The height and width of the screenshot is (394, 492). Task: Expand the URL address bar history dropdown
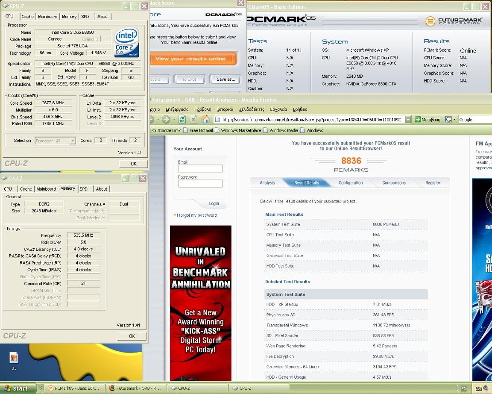click(408, 119)
